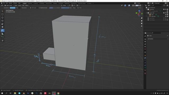This screenshot has width=169, height=95.
Task: Disable rendering for the Cube object camera icon
Action: (167, 15)
